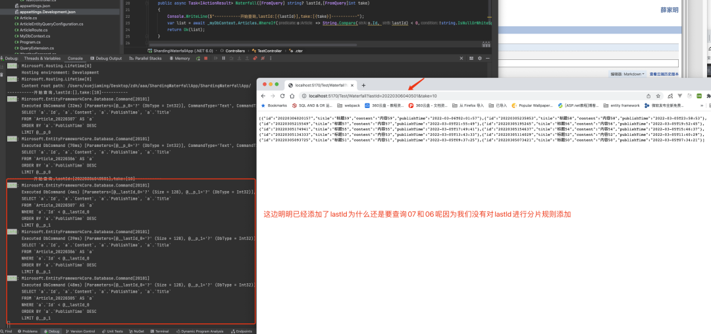Click the browser back arrow
This screenshot has width=711, height=334.
coord(263,96)
